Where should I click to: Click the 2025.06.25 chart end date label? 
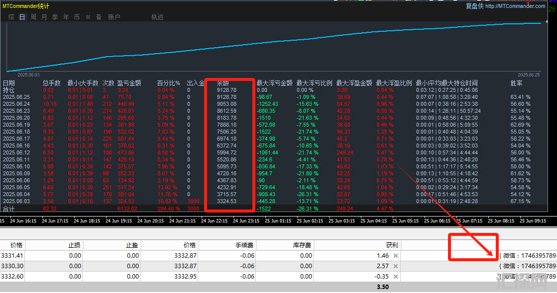coord(529,75)
